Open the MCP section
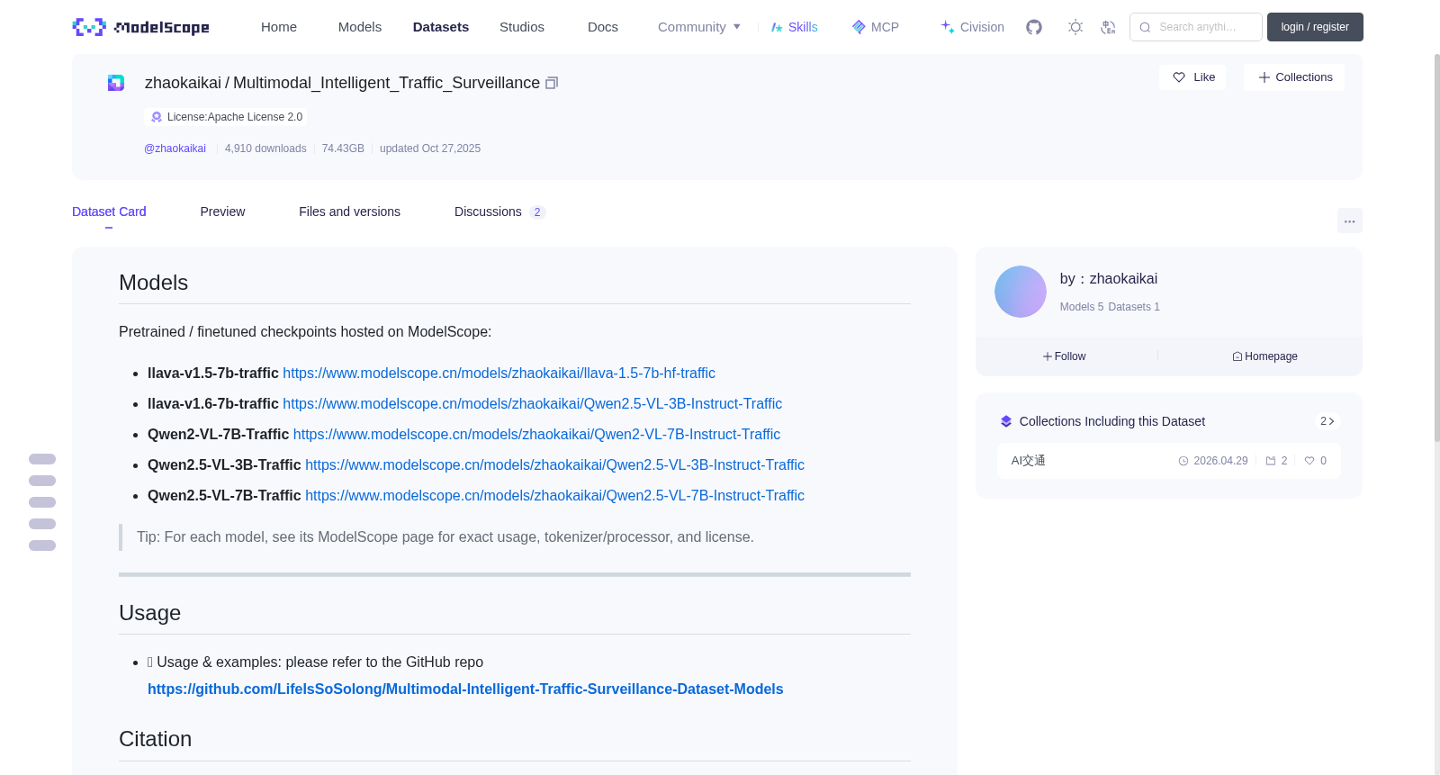This screenshot has width=1440, height=775. 875,27
